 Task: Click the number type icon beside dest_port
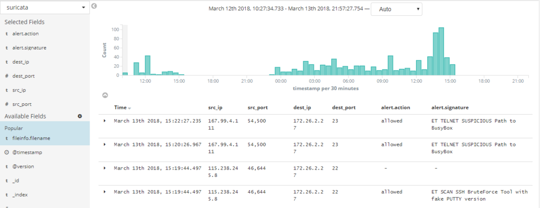click(6, 76)
